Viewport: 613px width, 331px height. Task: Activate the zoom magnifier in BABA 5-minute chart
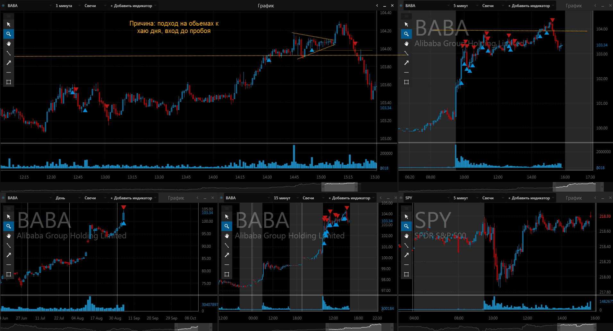click(406, 34)
